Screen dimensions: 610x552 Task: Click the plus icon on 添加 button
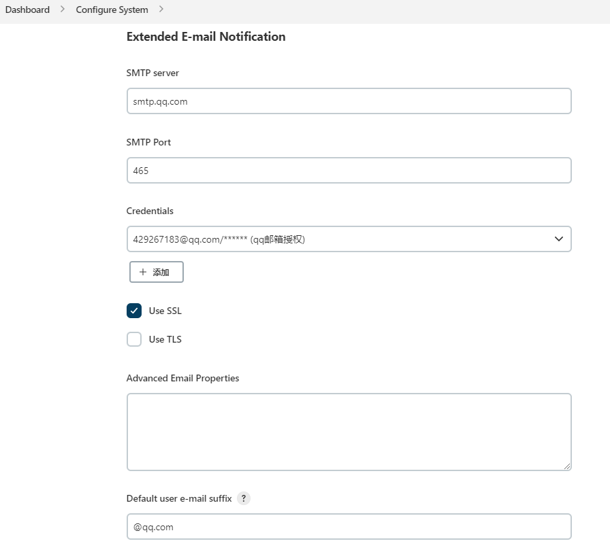pos(143,272)
